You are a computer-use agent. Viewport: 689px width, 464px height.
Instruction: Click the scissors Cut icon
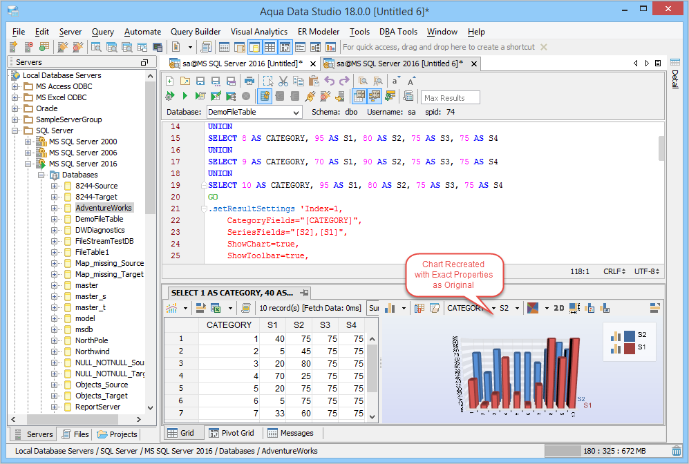point(283,81)
